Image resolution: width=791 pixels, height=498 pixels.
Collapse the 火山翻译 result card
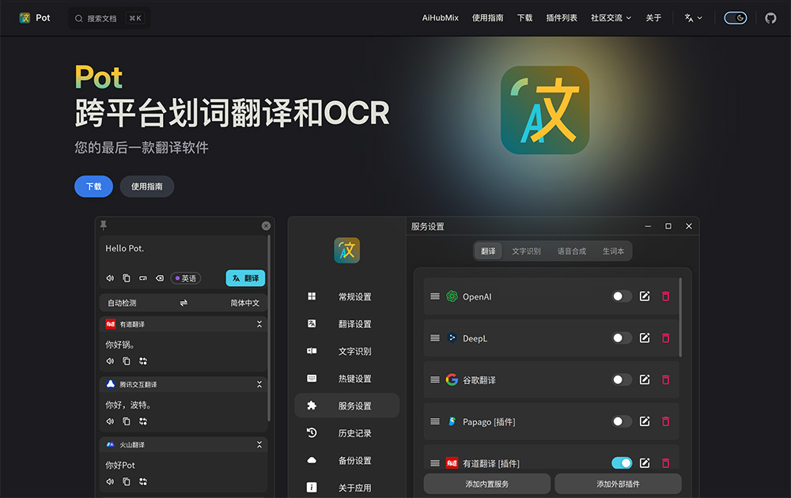click(259, 444)
